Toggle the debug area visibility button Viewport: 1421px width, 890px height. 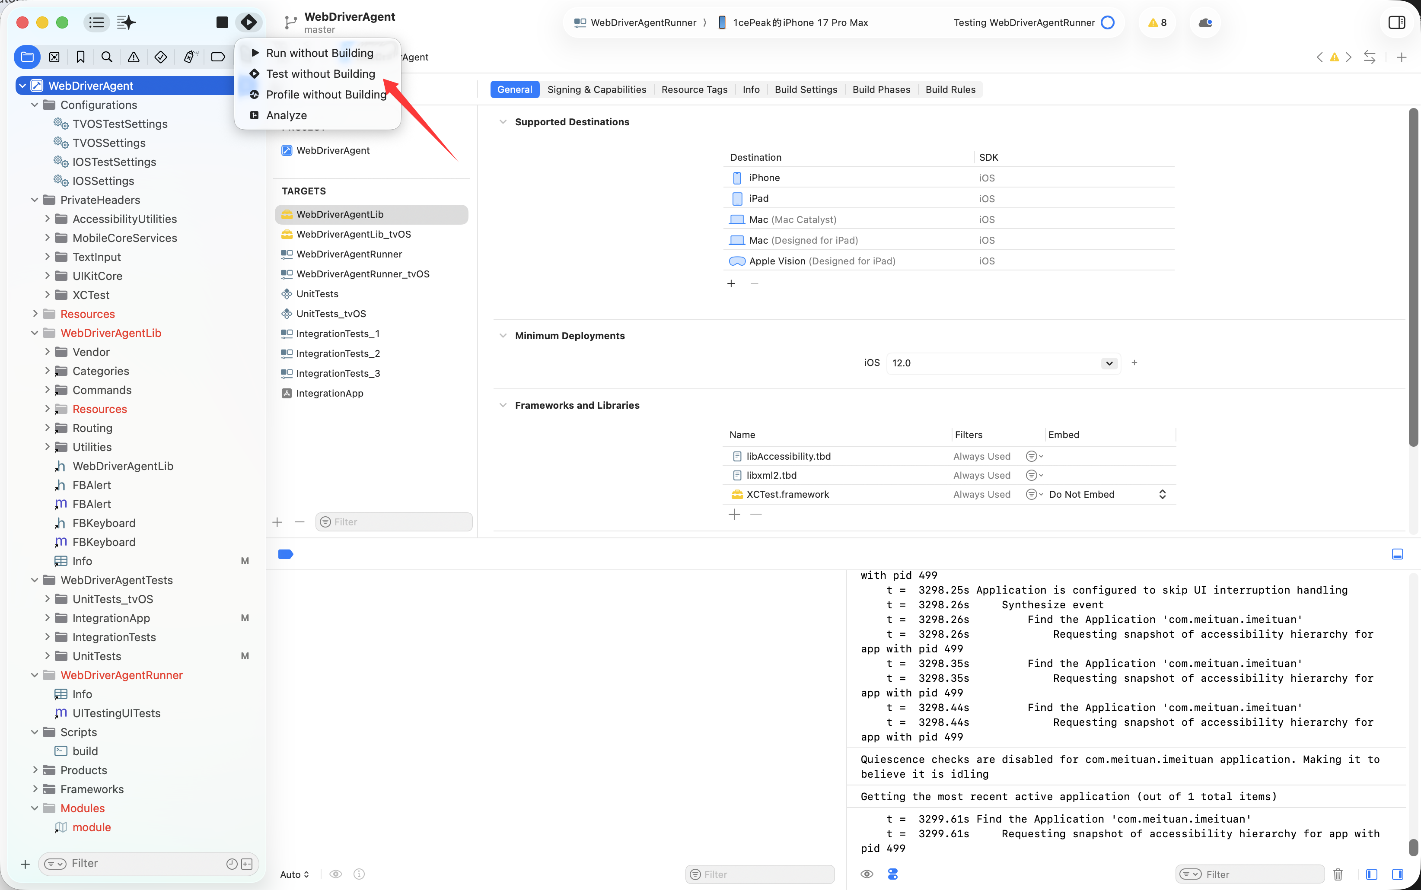click(x=1397, y=554)
